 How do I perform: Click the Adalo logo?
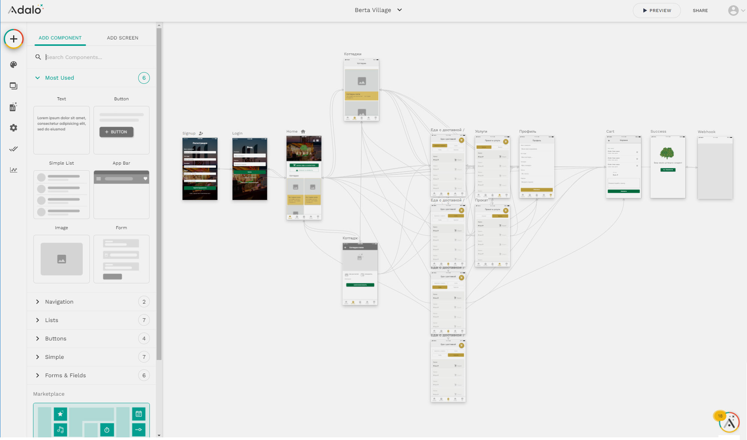[26, 10]
